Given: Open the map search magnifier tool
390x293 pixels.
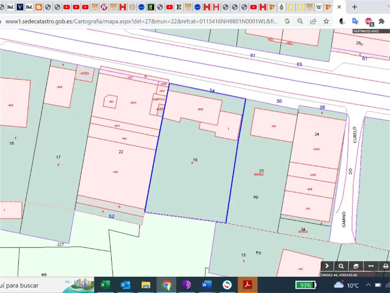Looking at the screenshot, I should [x=341, y=266].
